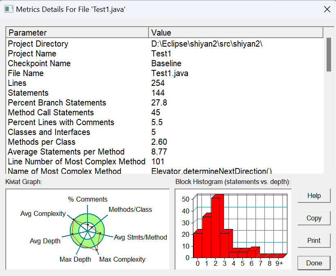Click the 144 statements value

[x=158, y=93]
